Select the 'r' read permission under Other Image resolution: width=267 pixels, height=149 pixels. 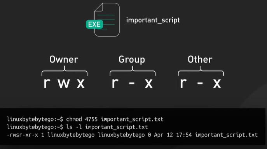(x=183, y=83)
